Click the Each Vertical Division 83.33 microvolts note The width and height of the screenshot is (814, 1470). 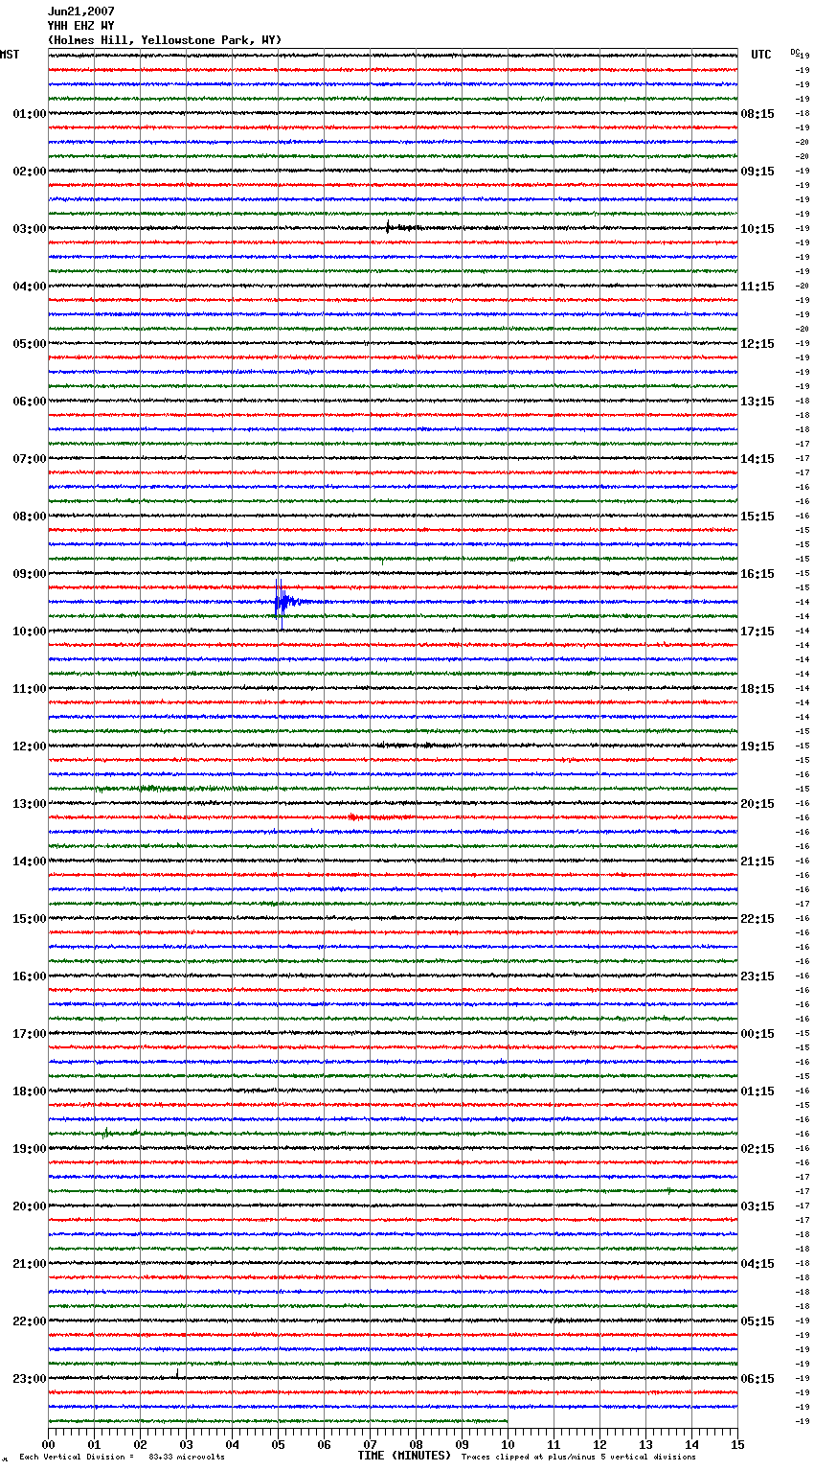[122, 1458]
